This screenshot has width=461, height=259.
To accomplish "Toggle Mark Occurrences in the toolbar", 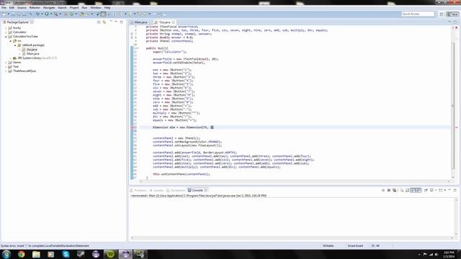I will [x=103, y=14].
